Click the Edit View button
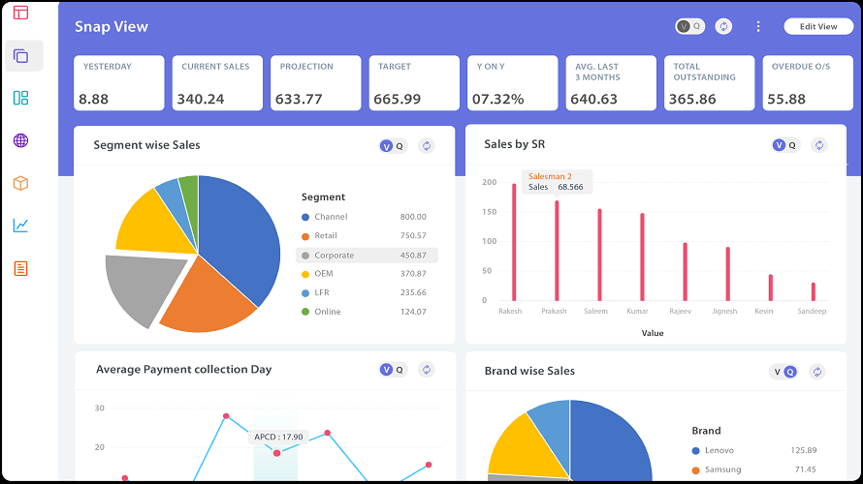The width and height of the screenshot is (863, 484). (818, 26)
